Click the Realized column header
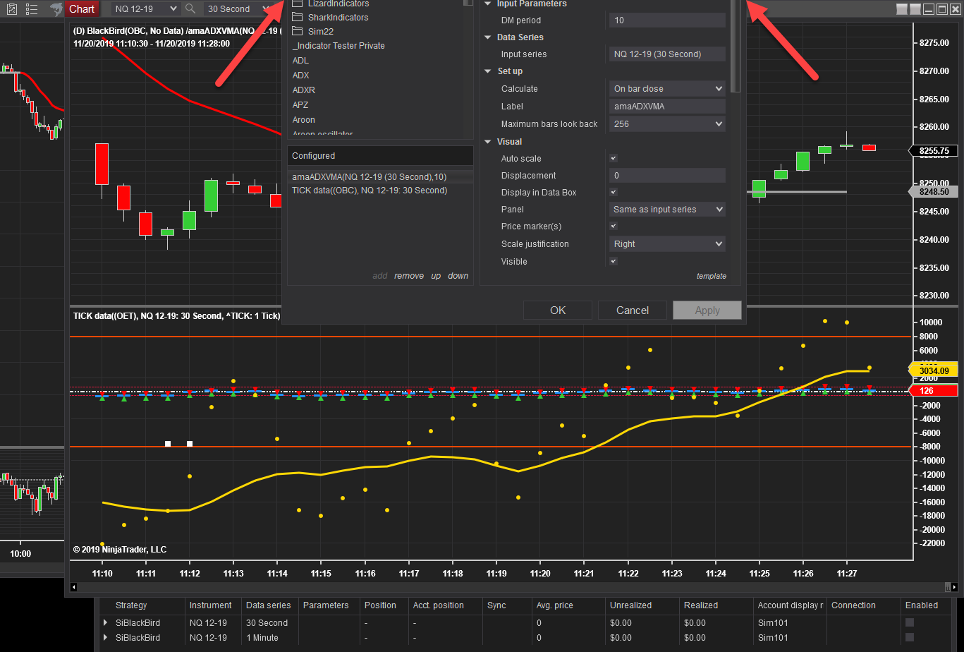964x652 pixels. point(701,605)
